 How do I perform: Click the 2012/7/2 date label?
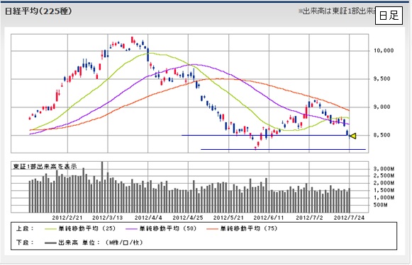pyautogui.click(x=309, y=218)
